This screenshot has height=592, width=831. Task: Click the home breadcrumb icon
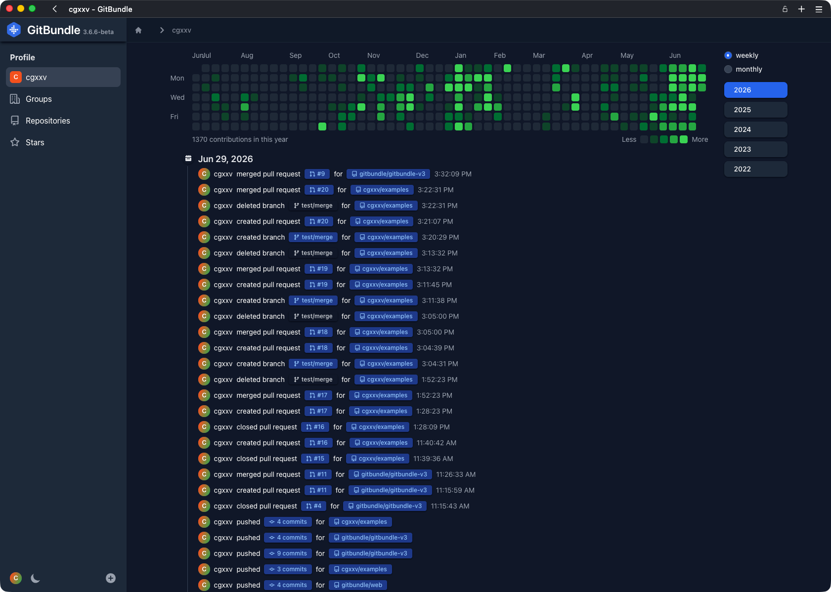(x=138, y=30)
